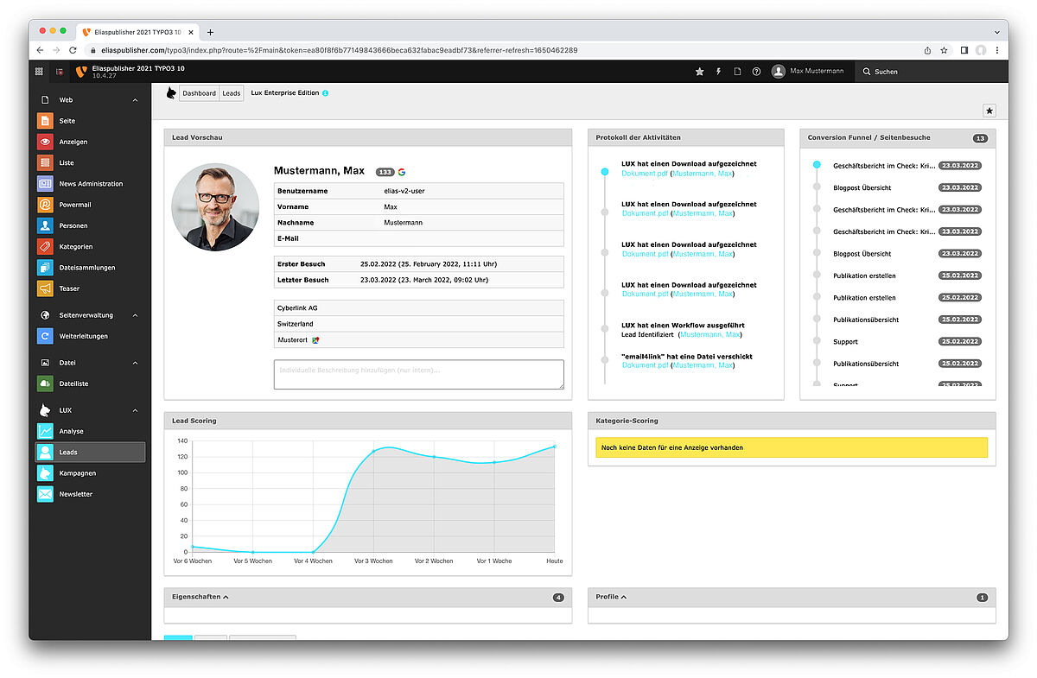The width and height of the screenshot is (1037, 678).
Task: Open the Seite module in sidebar
Action: (67, 121)
